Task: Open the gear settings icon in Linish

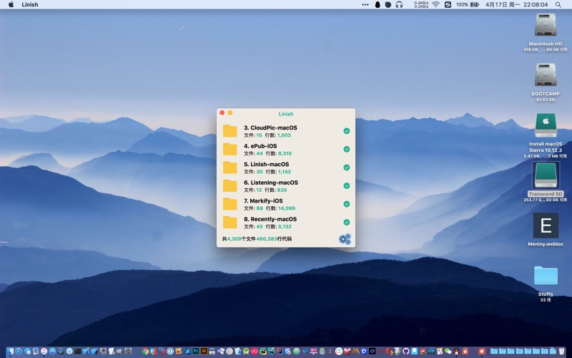Action: pyautogui.click(x=345, y=239)
